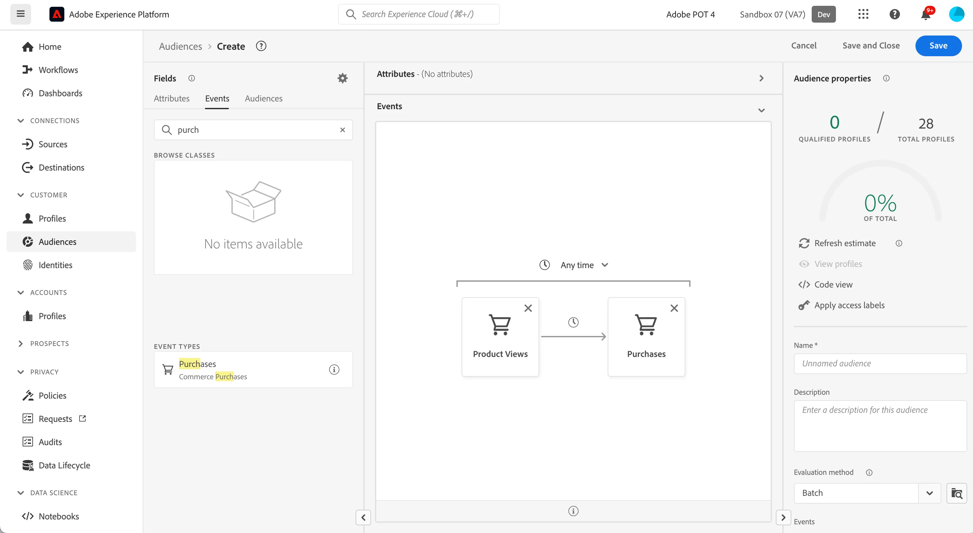Click Save and Close

[871, 46]
